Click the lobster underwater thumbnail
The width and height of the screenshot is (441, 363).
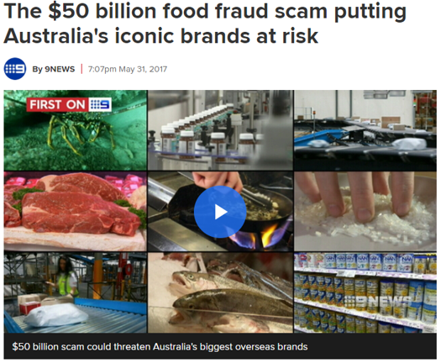pyautogui.click(x=75, y=130)
